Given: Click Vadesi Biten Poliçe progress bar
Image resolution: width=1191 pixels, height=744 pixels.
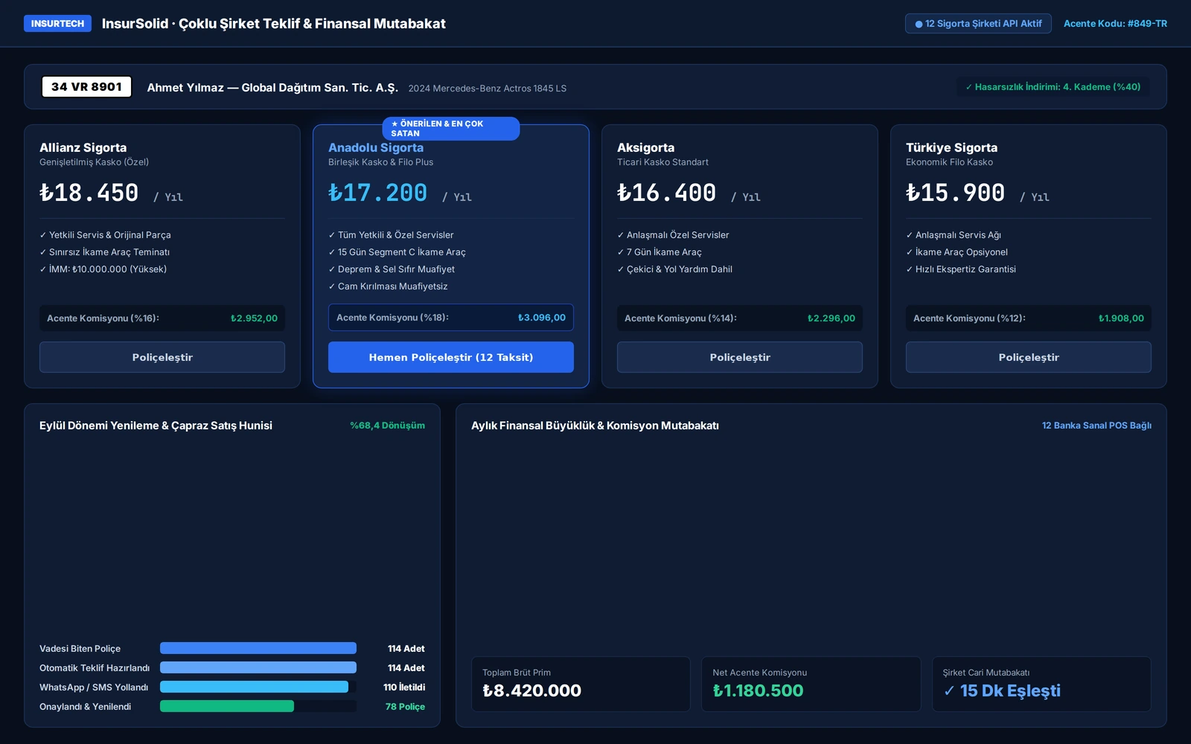Looking at the screenshot, I should (x=258, y=648).
